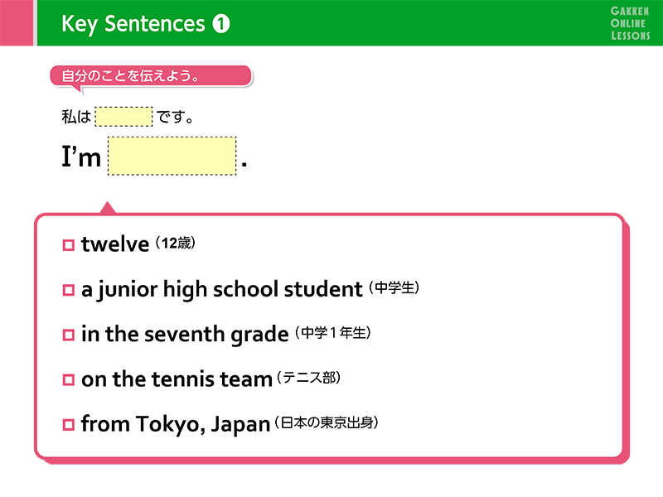Click the (日本の東京出身) translation note
Screen dimensions: 663x497
pos(327,422)
